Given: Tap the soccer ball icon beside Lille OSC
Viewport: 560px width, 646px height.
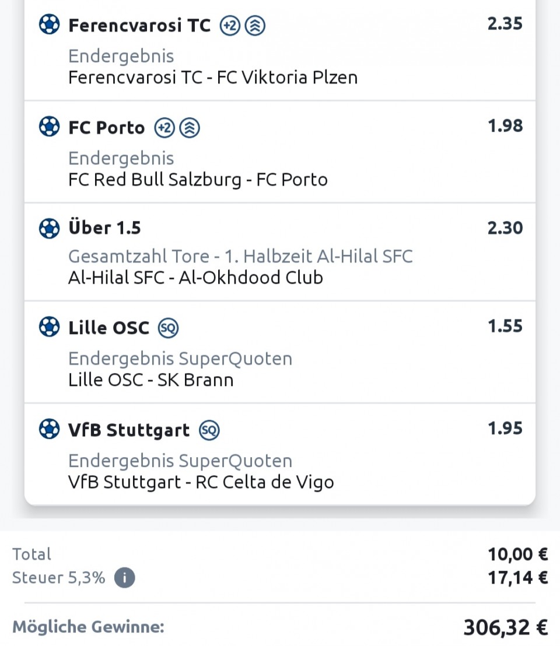Looking at the screenshot, I should [x=49, y=327].
